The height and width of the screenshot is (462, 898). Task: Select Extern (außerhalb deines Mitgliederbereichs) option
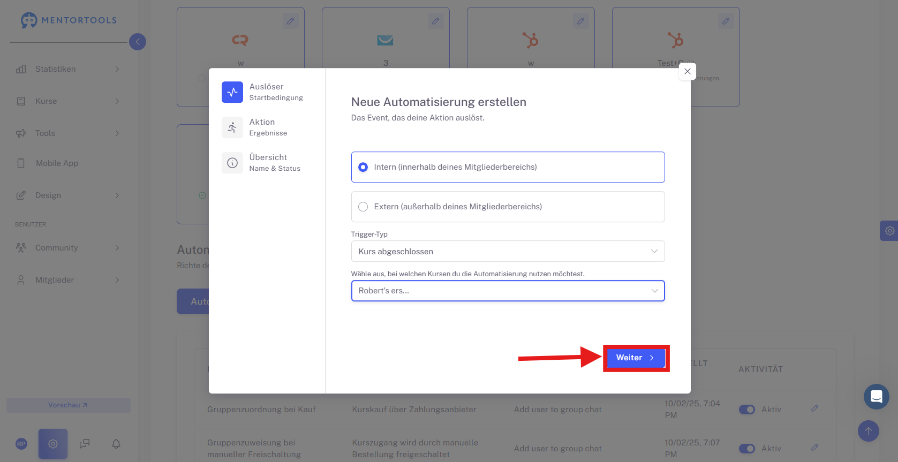508,207
